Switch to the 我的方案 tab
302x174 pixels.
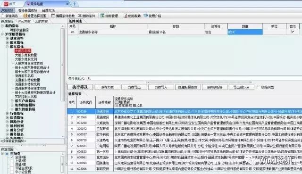click(41, 21)
